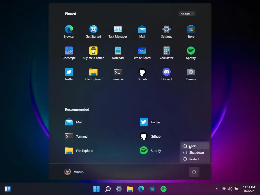260x195 pixels.
Task: Open the pinned Mail app
Action: click(142, 31)
